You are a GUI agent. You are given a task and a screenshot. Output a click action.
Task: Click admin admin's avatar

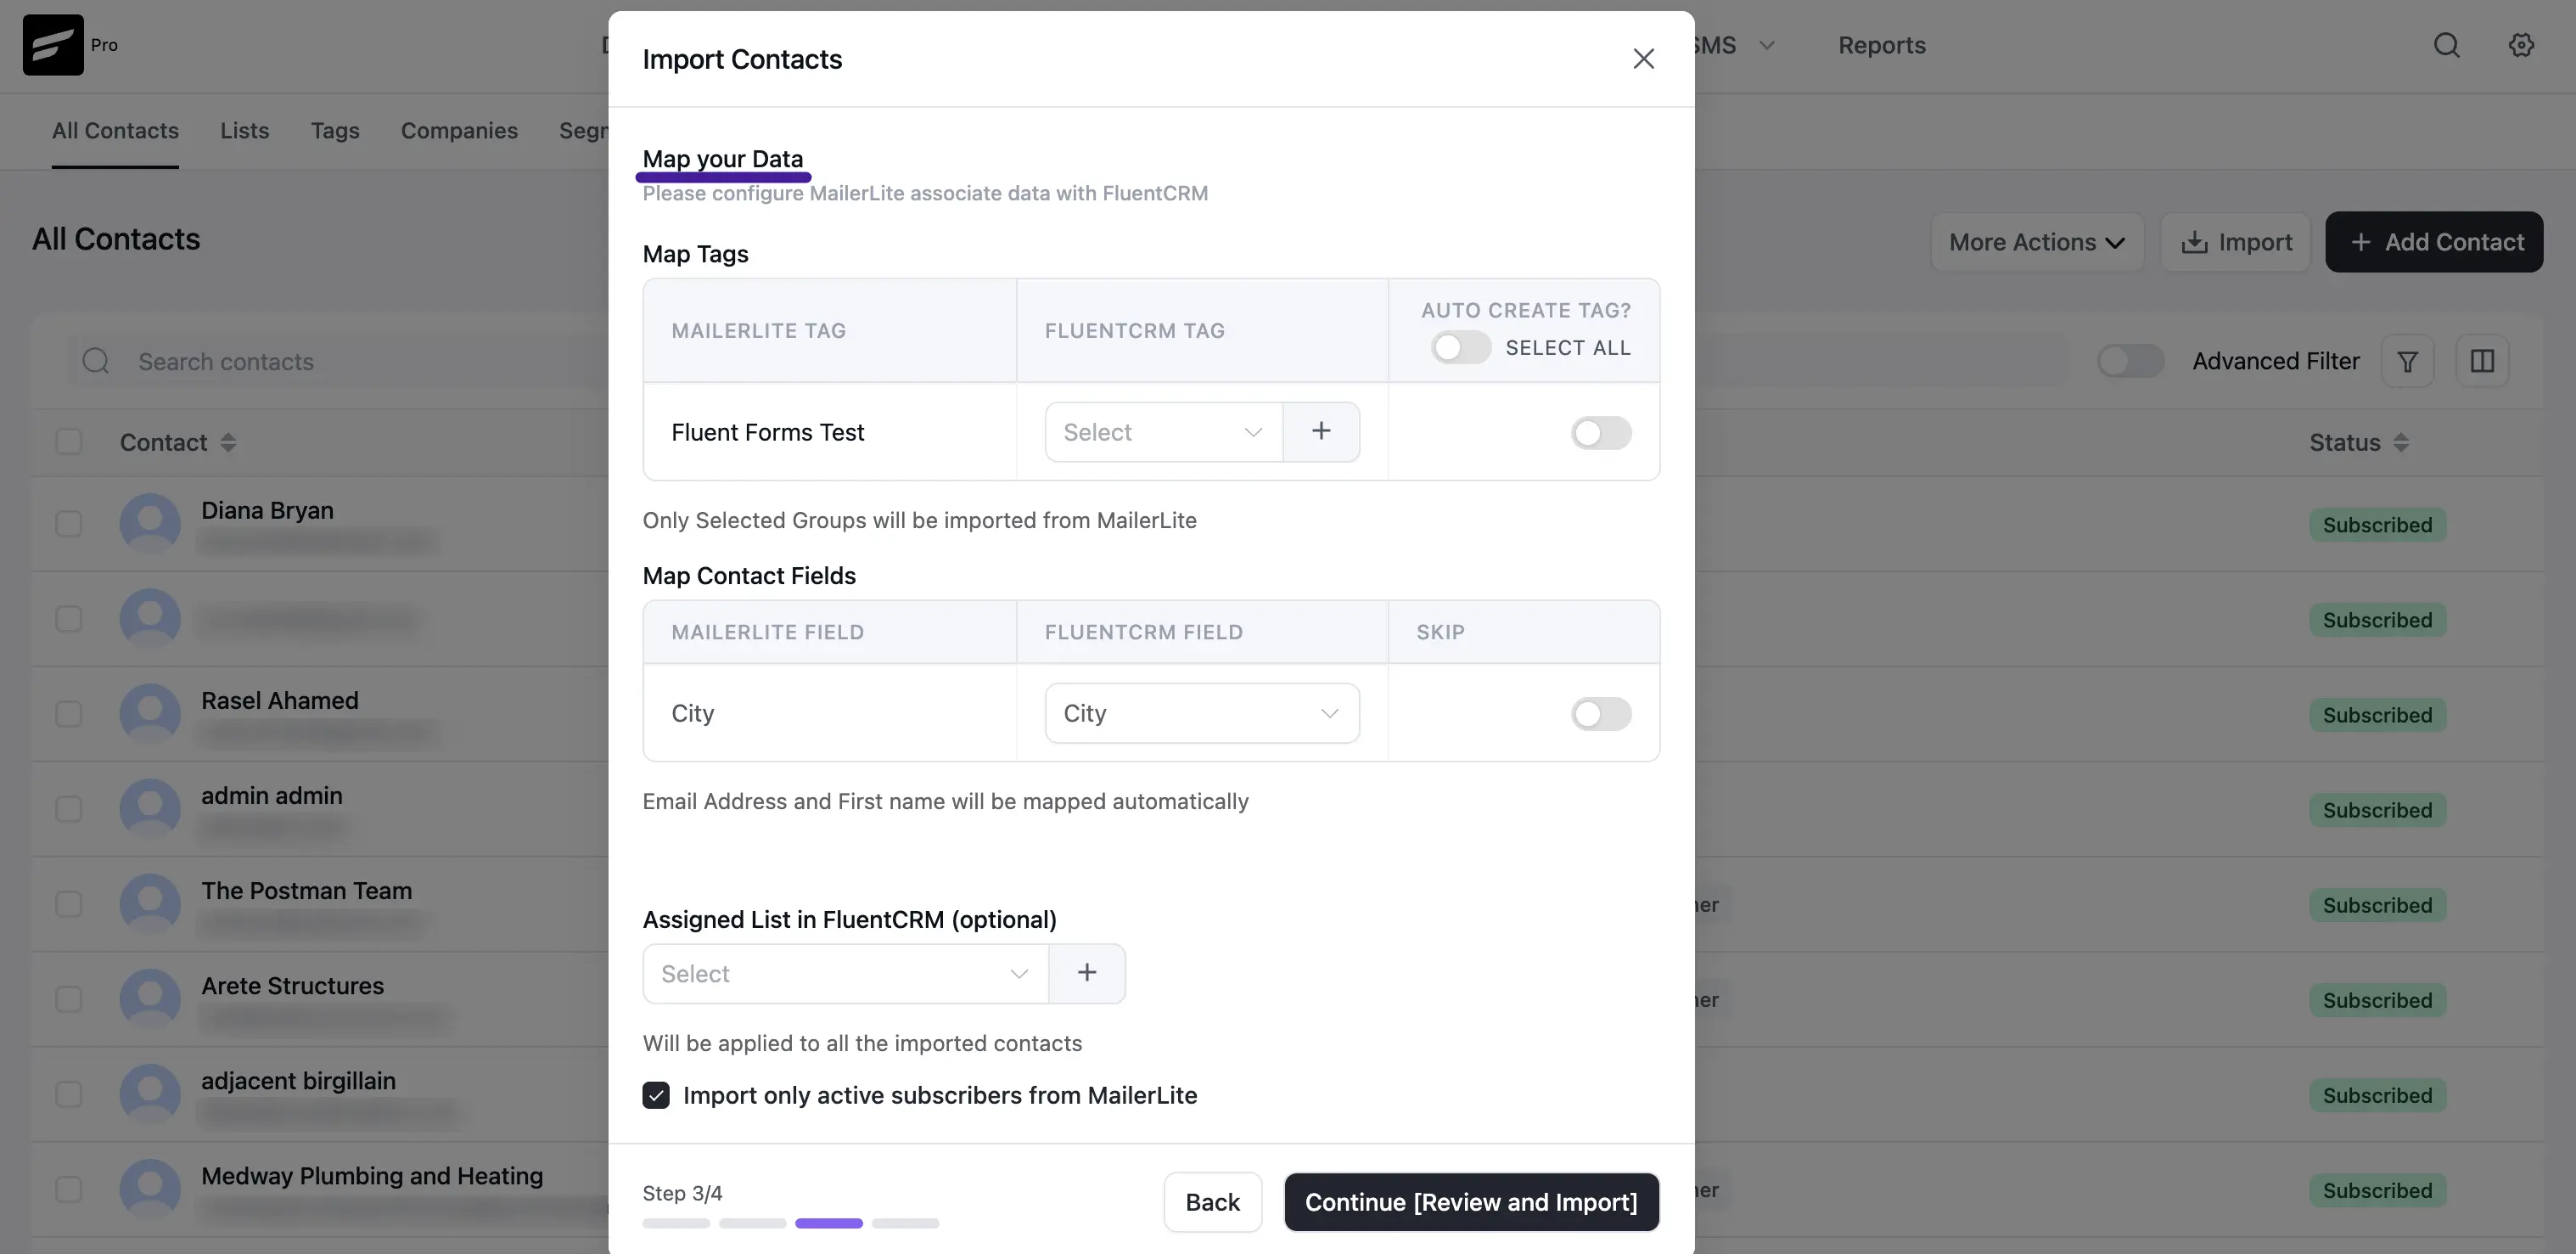(150, 808)
